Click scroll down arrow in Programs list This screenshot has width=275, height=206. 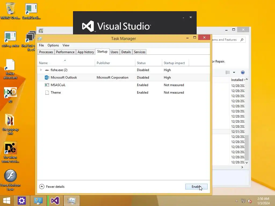point(247,163)
